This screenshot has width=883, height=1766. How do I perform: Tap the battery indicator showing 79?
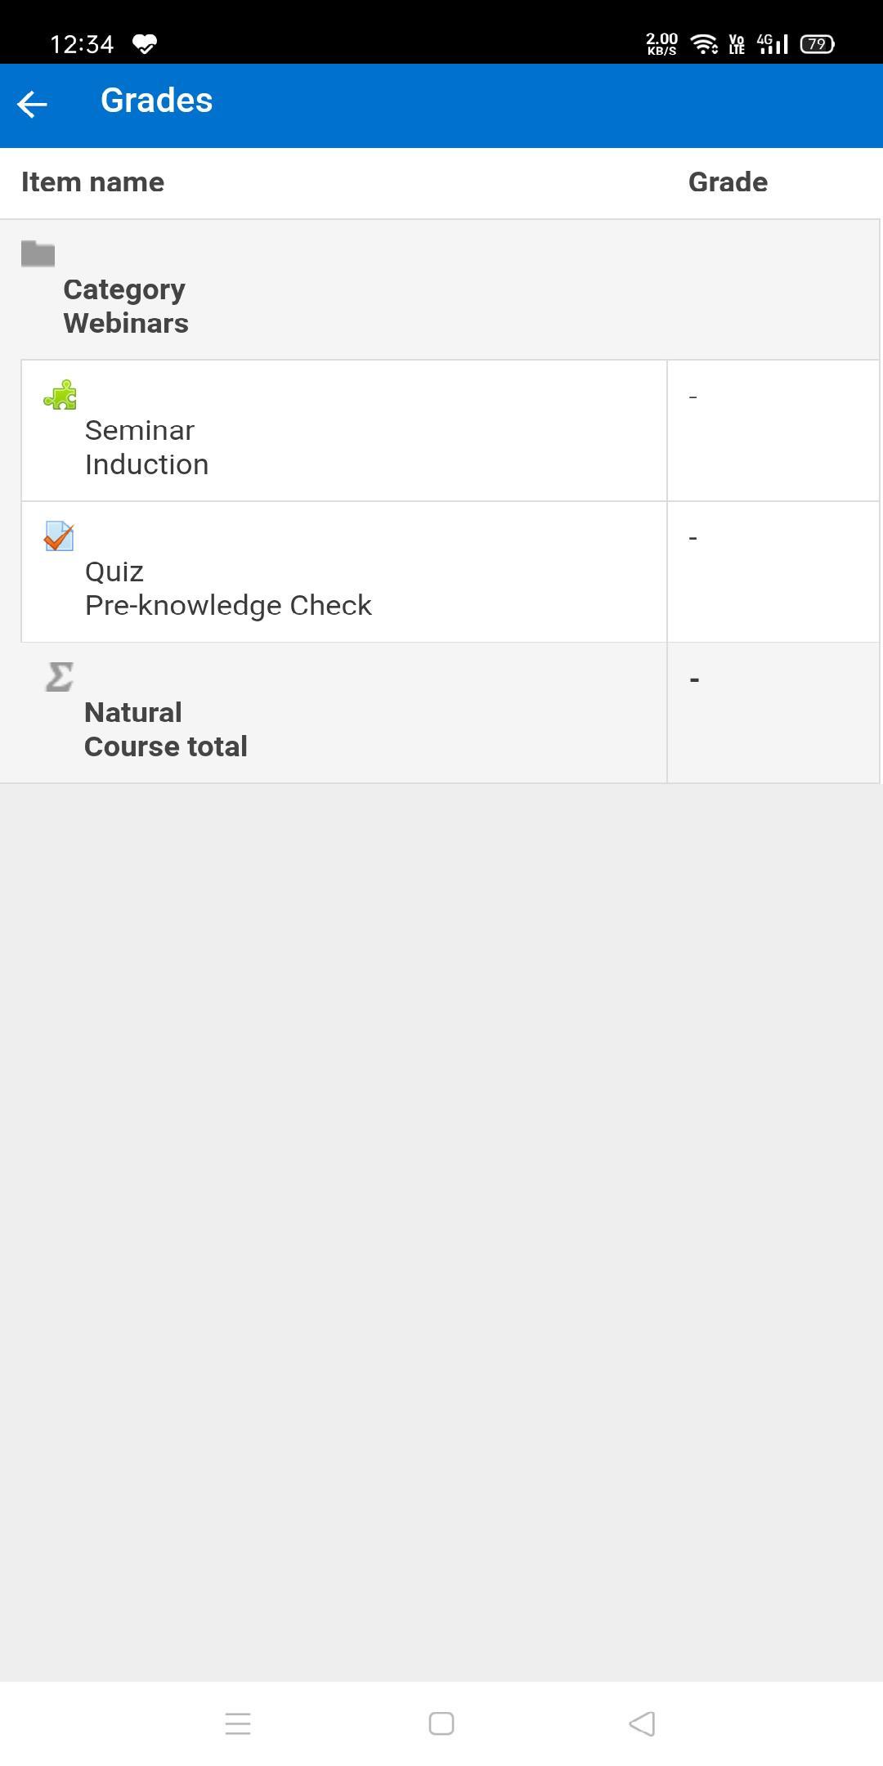click(817, 44)
